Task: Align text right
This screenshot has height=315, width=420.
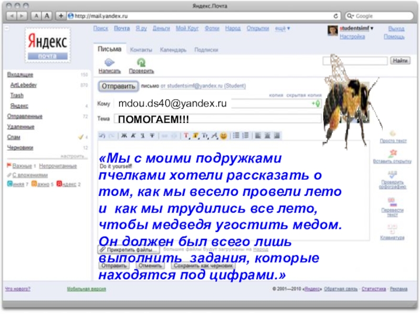Action: [x=277, y=135]
